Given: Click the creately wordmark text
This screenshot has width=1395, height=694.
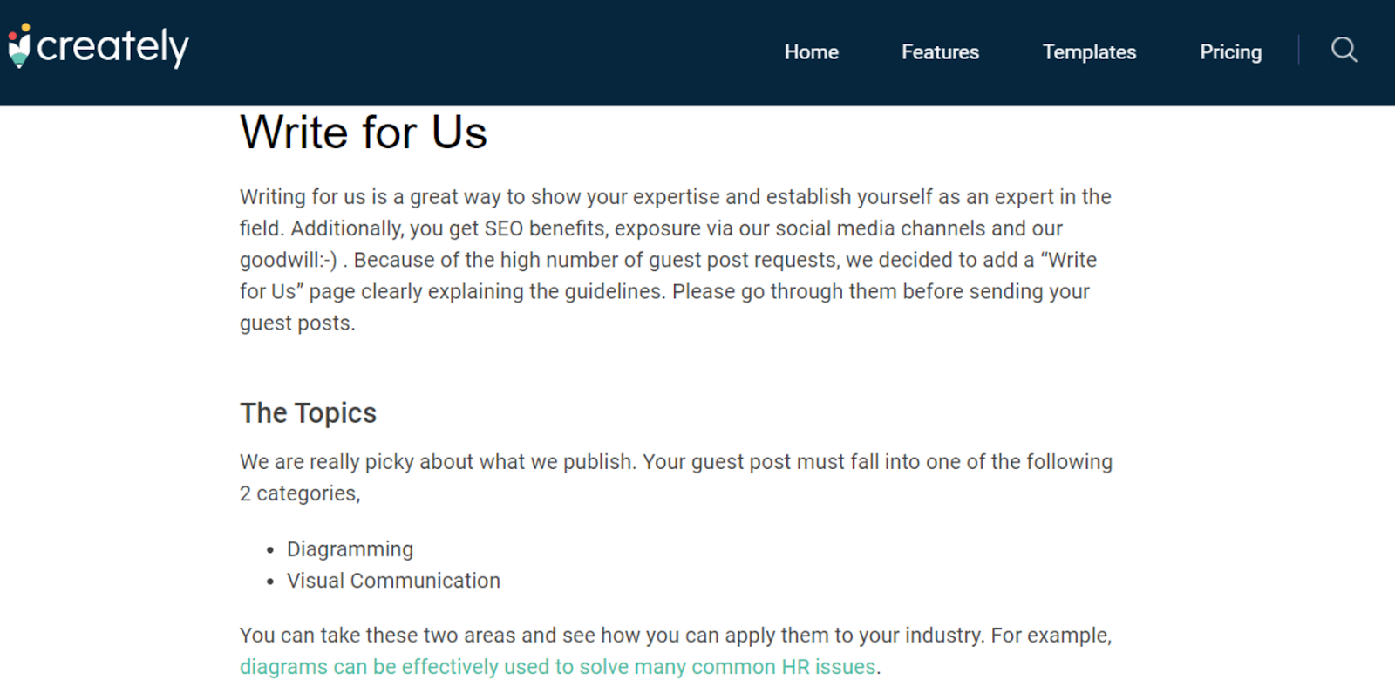Looking at the screenshot, I should click(112, 47).
